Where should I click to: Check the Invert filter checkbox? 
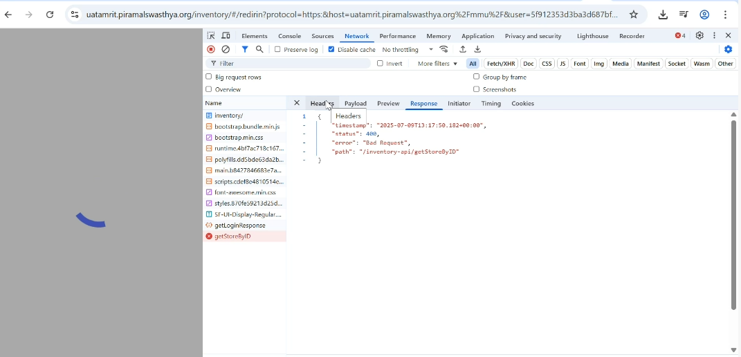click(x=380, y=64)
